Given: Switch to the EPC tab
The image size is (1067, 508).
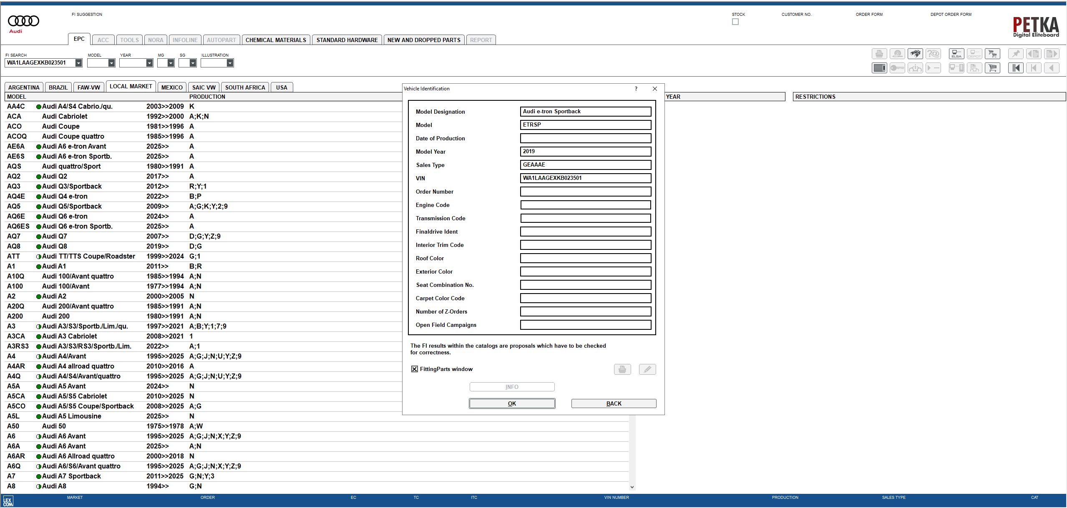Looking at the screenshot, I should [79, 39].
